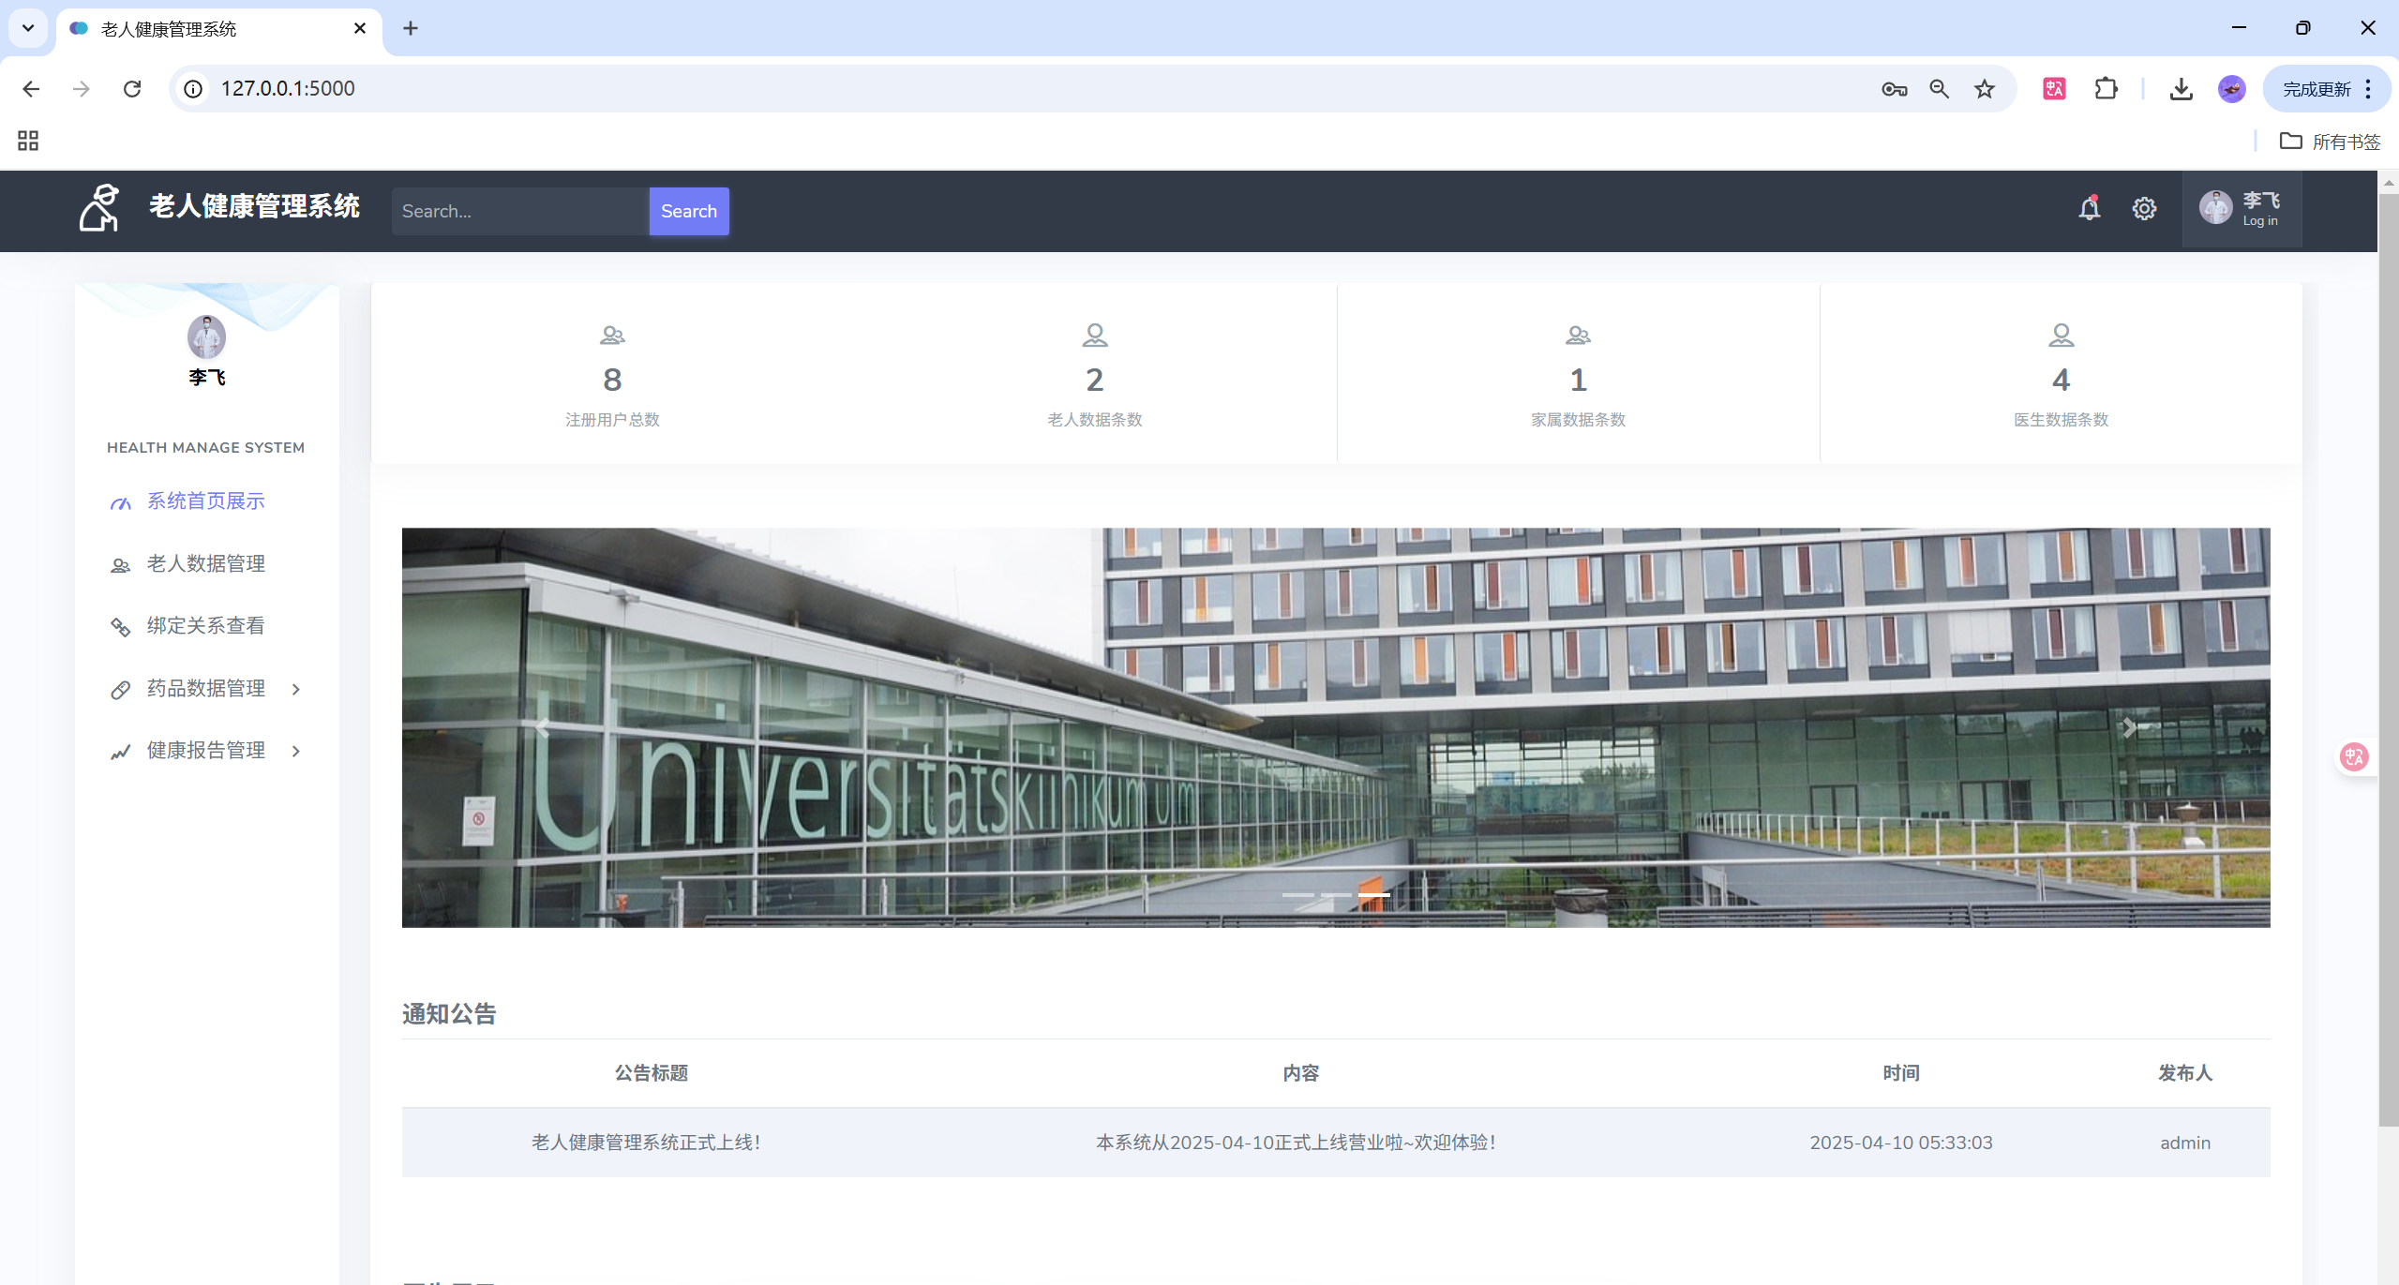Click the floating translate widget icon
Image resolution: width=2399 pixels, height=1285 pixels.
(2354, 756)
